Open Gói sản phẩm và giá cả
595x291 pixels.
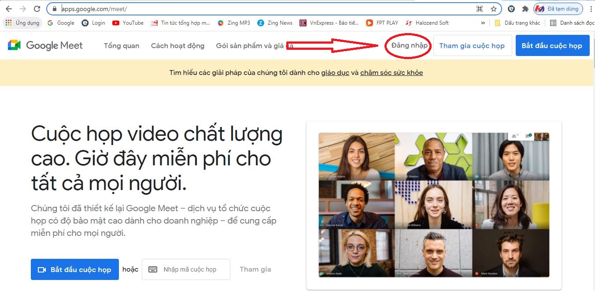point(255,46)
